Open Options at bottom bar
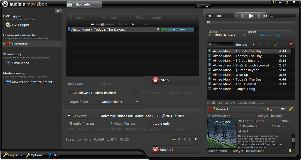 tap(34, 155)
